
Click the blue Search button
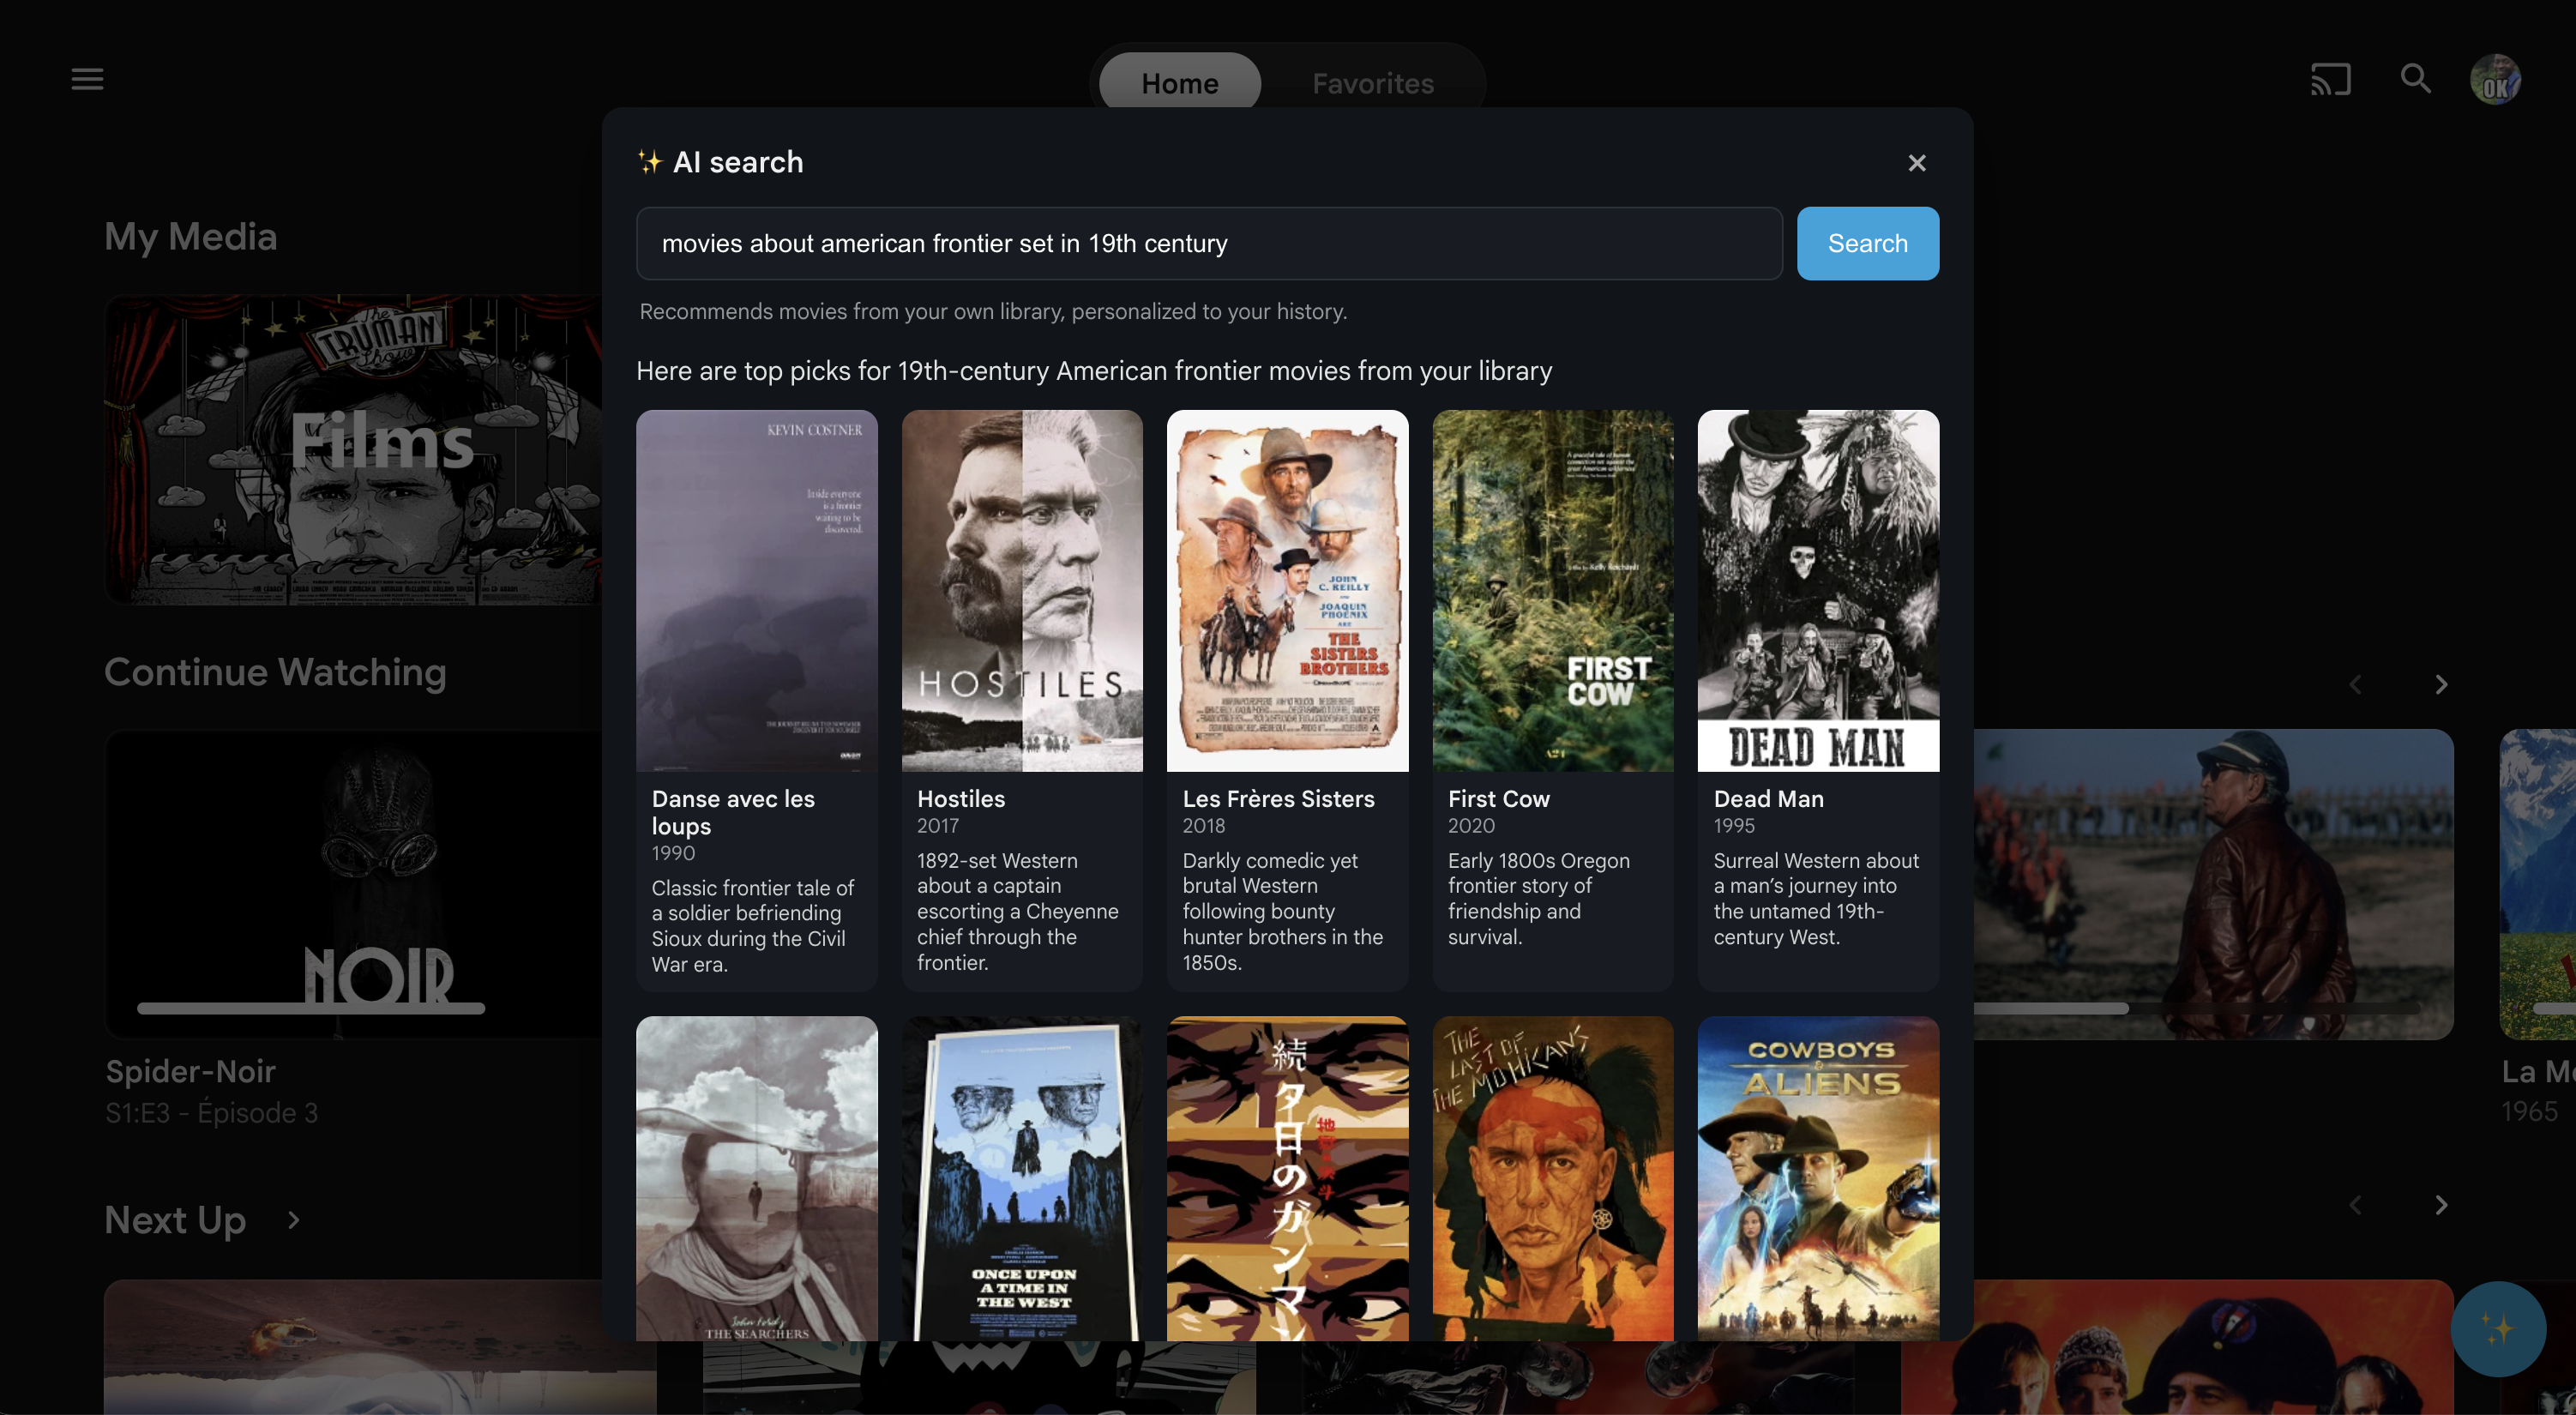click(1867, 243)
